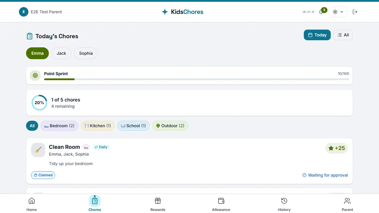Click the v0.17.0 version label
Viewport: 379px width, 213px height.
308,12
